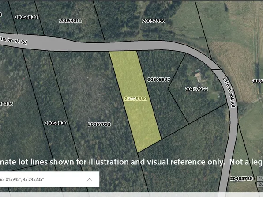Expand the coordinates panel with the up chevron
Image resolution: width=263 pixels, height=197 pixels.
[89, 179]
